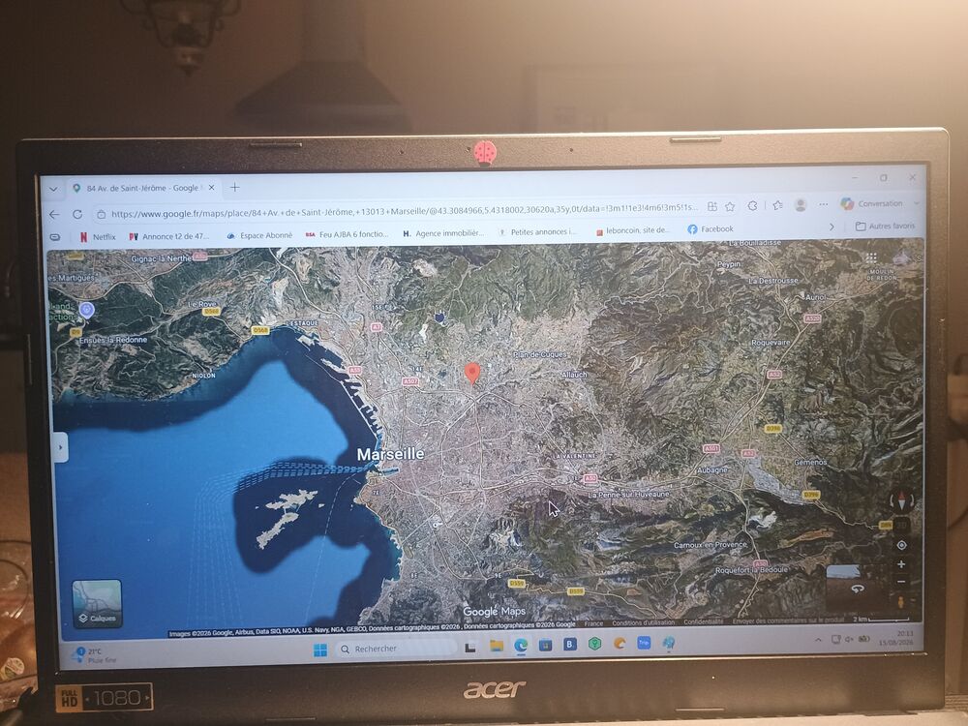Click the La Penne-sur-Huveaune label
968x726 pixels.
pyautogui.click(x=628, y=495)
